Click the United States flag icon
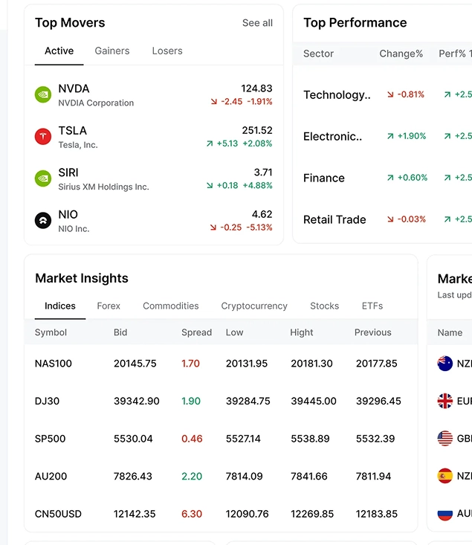This screenshot has width=472, height=545. pyautogui.click(x=445, y=439)
